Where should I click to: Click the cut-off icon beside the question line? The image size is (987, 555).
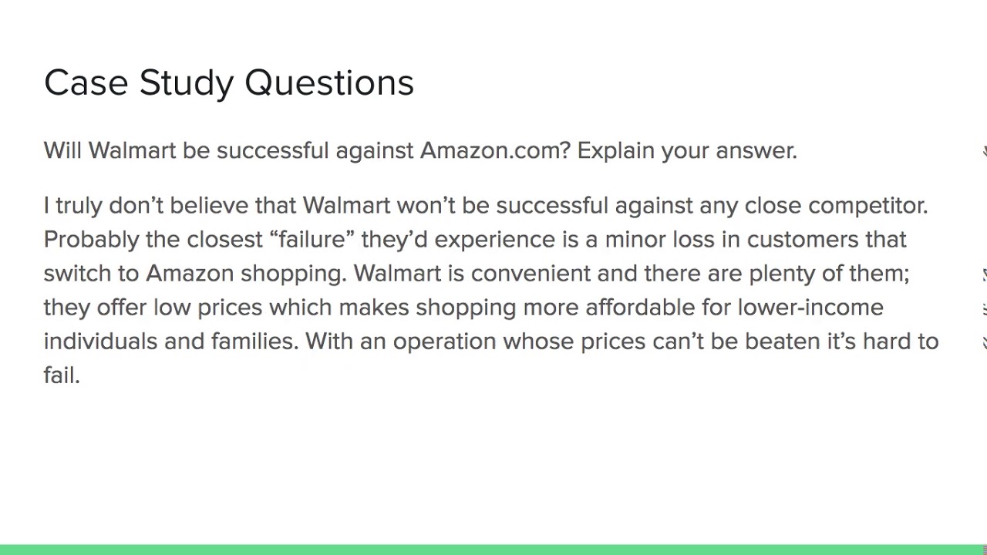click(x=985, y=150)
